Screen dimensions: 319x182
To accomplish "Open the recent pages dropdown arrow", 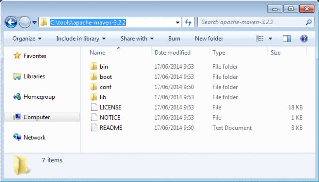I will tap(34, 22).
